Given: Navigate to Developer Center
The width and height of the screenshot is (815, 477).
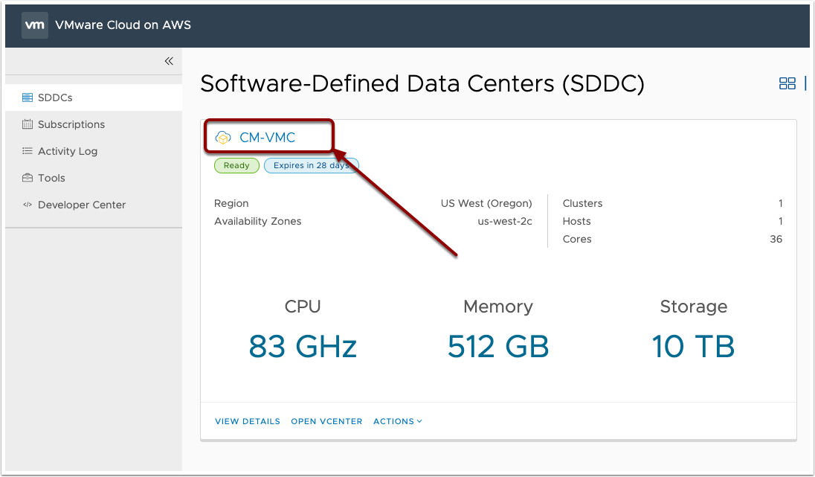Looking at the screenshot, I should point(80,205).
